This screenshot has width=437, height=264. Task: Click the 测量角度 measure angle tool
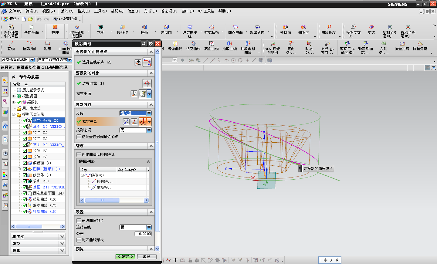coord(420,46)
